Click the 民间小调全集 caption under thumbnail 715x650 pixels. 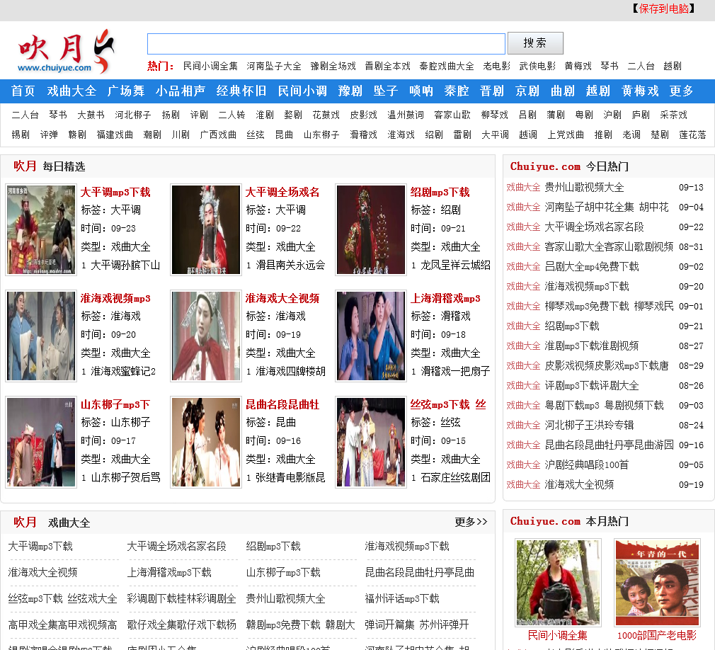pyautogui.click(x=558, y=635)
